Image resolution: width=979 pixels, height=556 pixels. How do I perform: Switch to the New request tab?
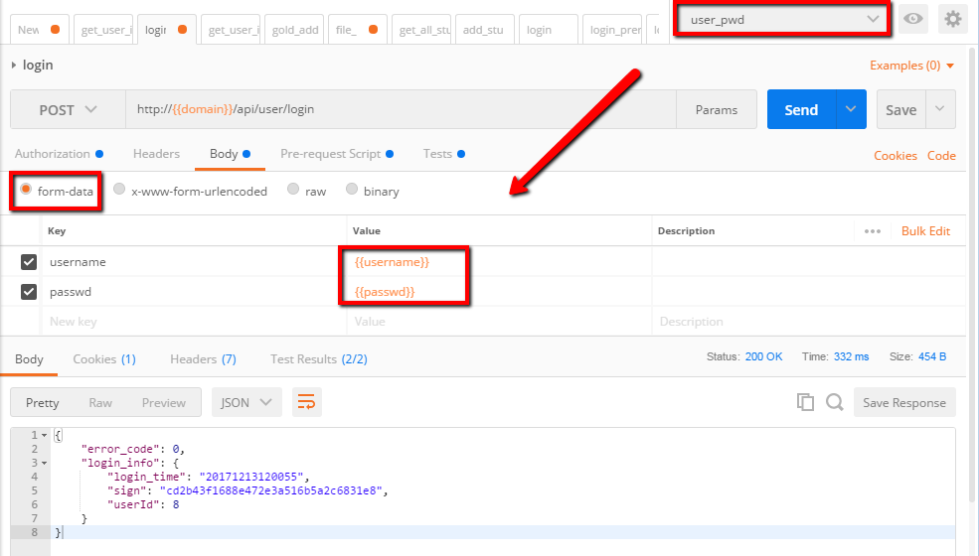[x=39, y=30]
